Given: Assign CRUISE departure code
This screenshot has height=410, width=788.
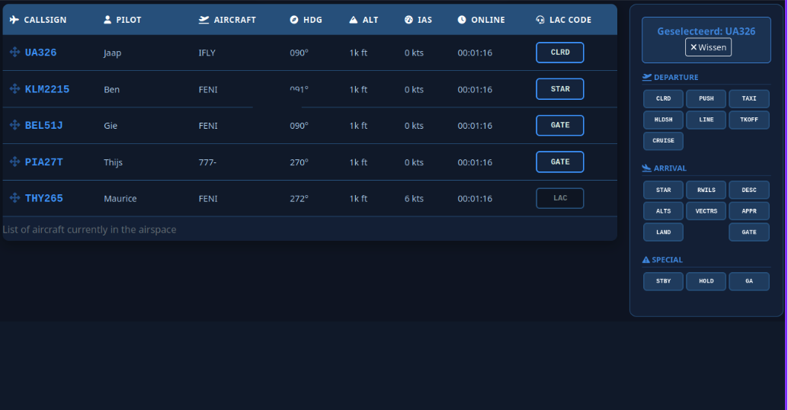Looking at the screenshot, I should tap(663, 141).
